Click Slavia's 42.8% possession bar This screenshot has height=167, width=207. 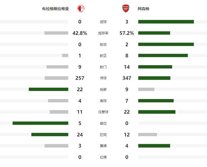pos(56,33)
